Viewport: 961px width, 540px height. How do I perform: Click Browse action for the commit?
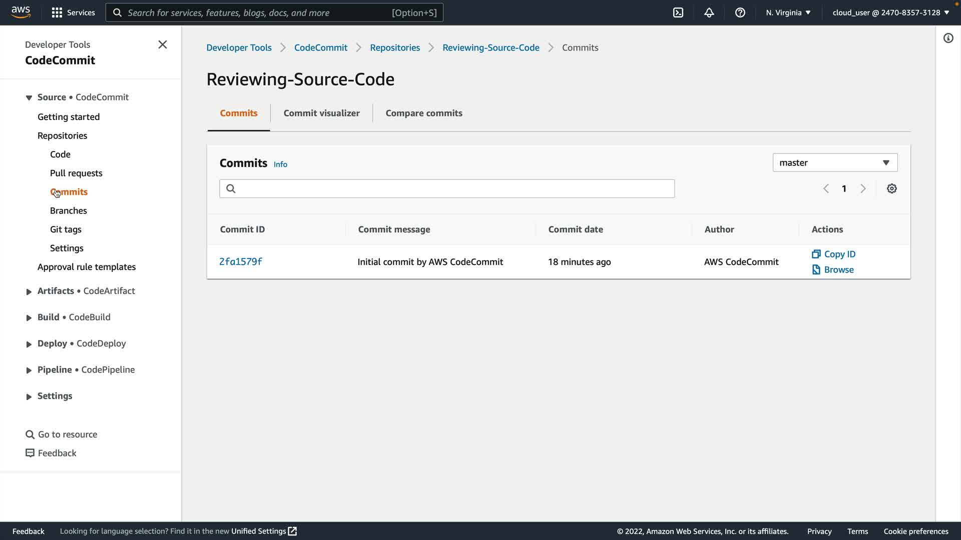pos(838,269)
